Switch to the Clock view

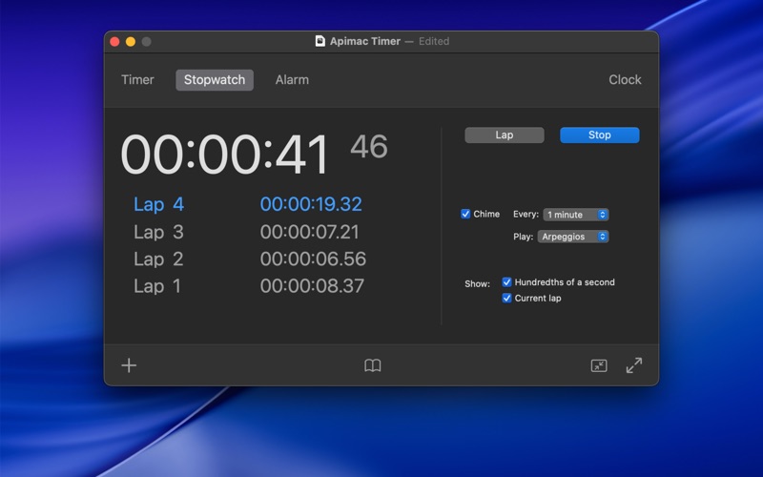coord(625,80)
